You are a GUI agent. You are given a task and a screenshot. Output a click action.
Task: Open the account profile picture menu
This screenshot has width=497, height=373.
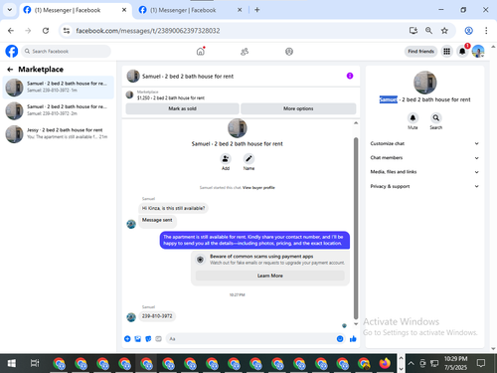478,52
